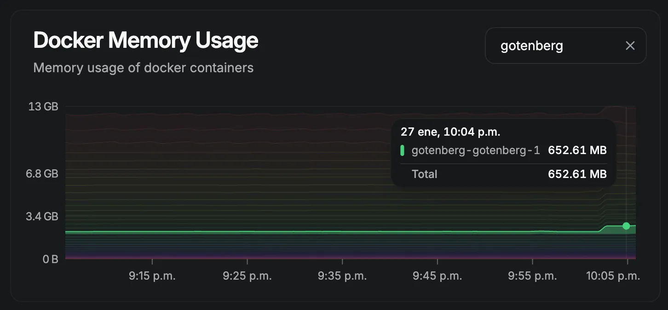Screen dimensions: 668x310
Task: Click the 9:35 p.m. time axis label
Action: [x=342, y=276]
